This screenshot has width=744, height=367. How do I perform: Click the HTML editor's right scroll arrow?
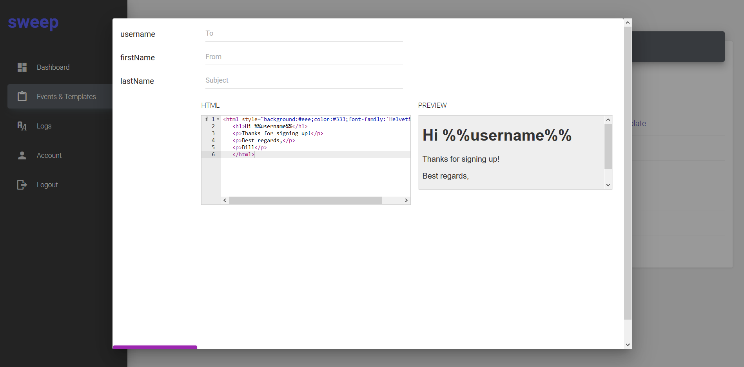pos(406,201)
